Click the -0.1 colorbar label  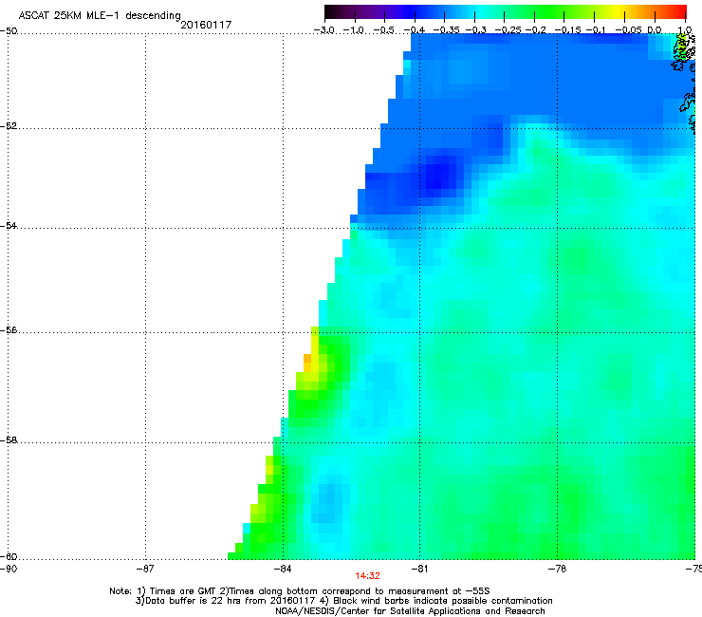[596, 30]
